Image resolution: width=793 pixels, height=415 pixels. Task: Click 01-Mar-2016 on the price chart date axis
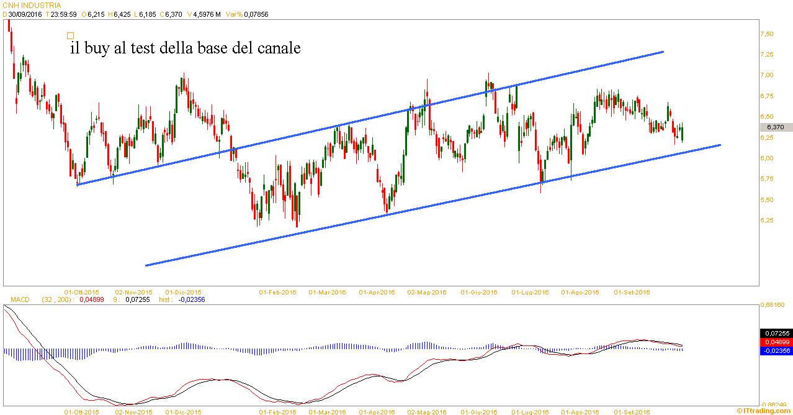point(327,292)
